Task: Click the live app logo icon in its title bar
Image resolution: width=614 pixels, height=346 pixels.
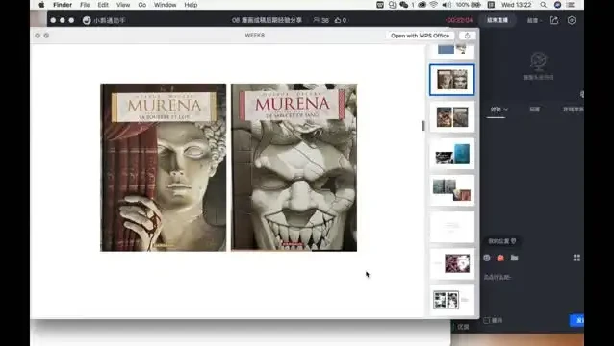Action: [x=87, y=20]
